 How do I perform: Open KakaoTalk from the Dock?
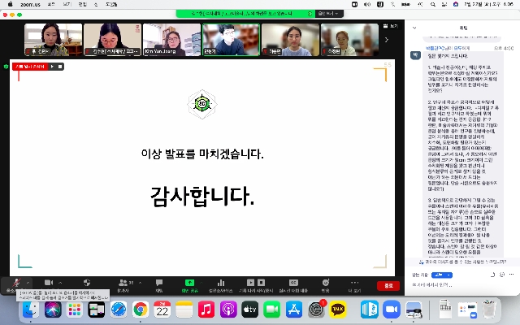click(x=337, y=310)
